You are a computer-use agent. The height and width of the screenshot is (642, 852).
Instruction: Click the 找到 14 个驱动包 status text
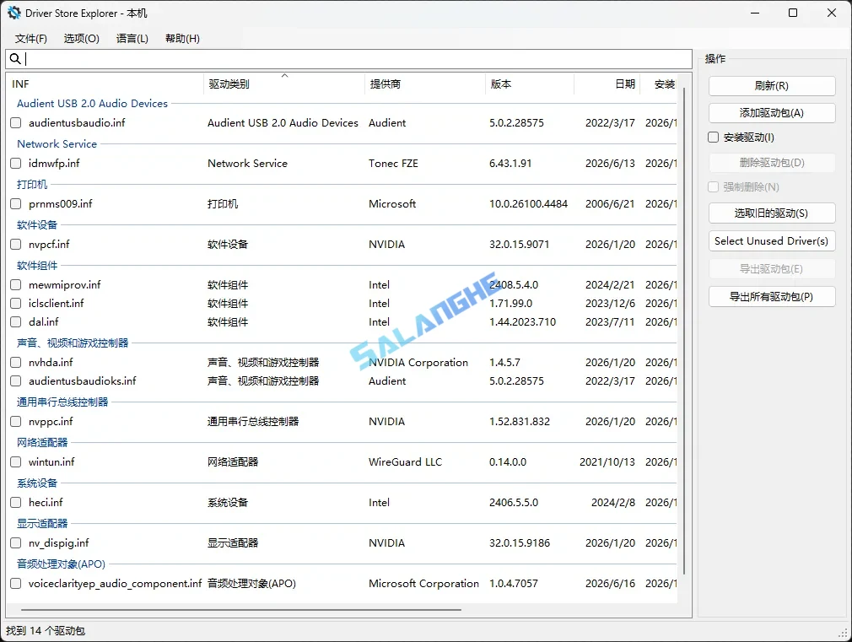point(46,630)
